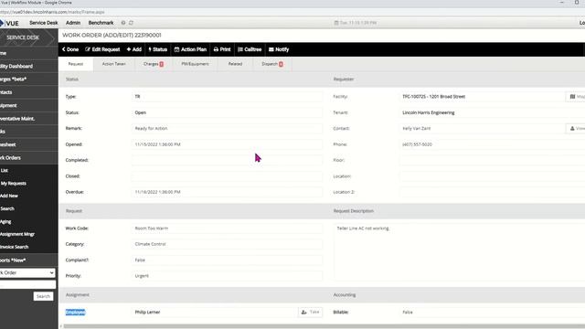Click the help icon beside Benchmark
The image size is (585, 329).
click(x=123, y=23)
